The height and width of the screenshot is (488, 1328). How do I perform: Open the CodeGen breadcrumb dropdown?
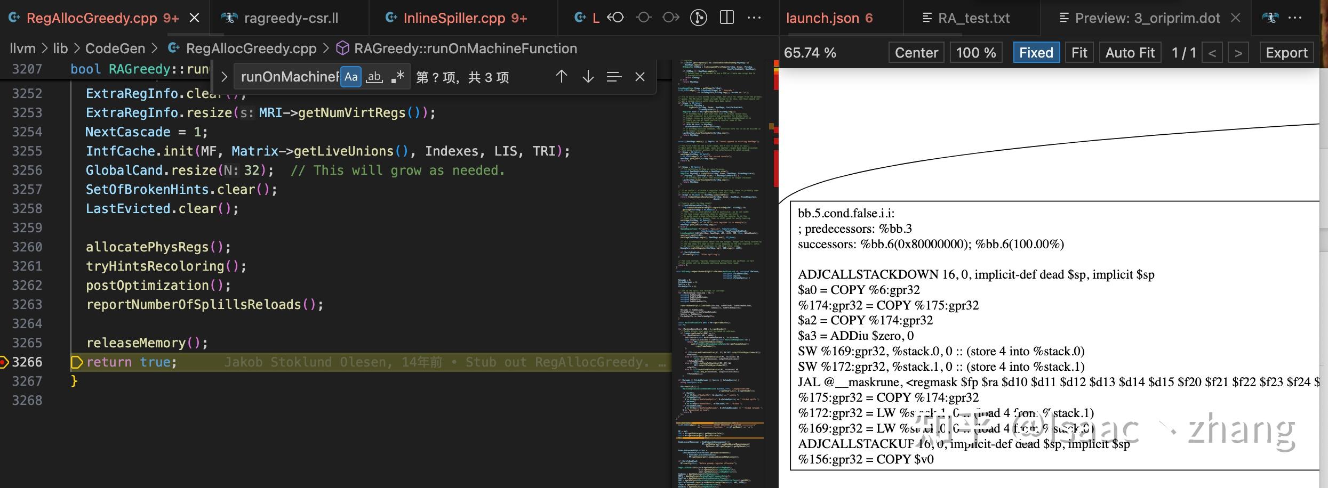[115, 48]
